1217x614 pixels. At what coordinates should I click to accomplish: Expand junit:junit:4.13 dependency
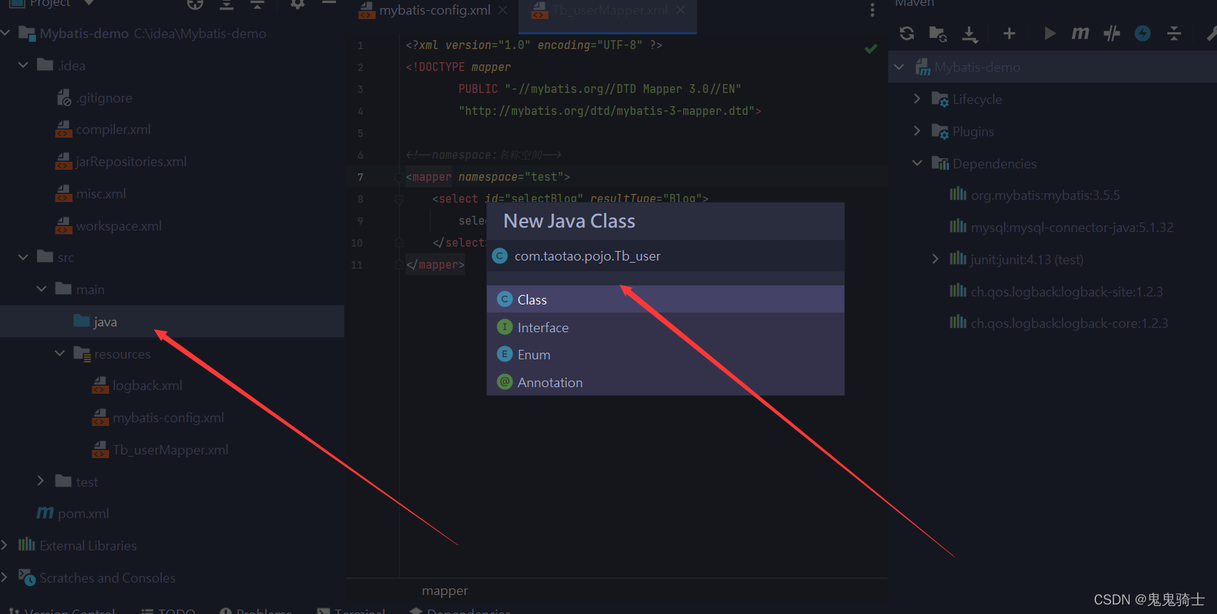[935, 258]
